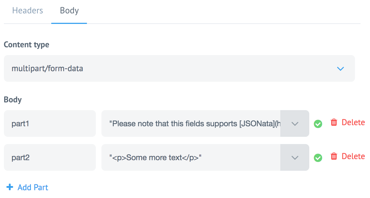Click the trash icon for part2
The image size is (370, 198).
(x=334, y=157)
